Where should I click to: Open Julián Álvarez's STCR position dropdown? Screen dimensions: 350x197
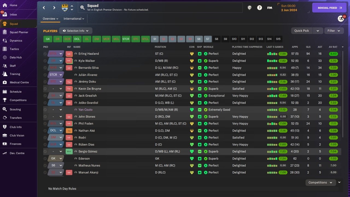click(56, 75)
